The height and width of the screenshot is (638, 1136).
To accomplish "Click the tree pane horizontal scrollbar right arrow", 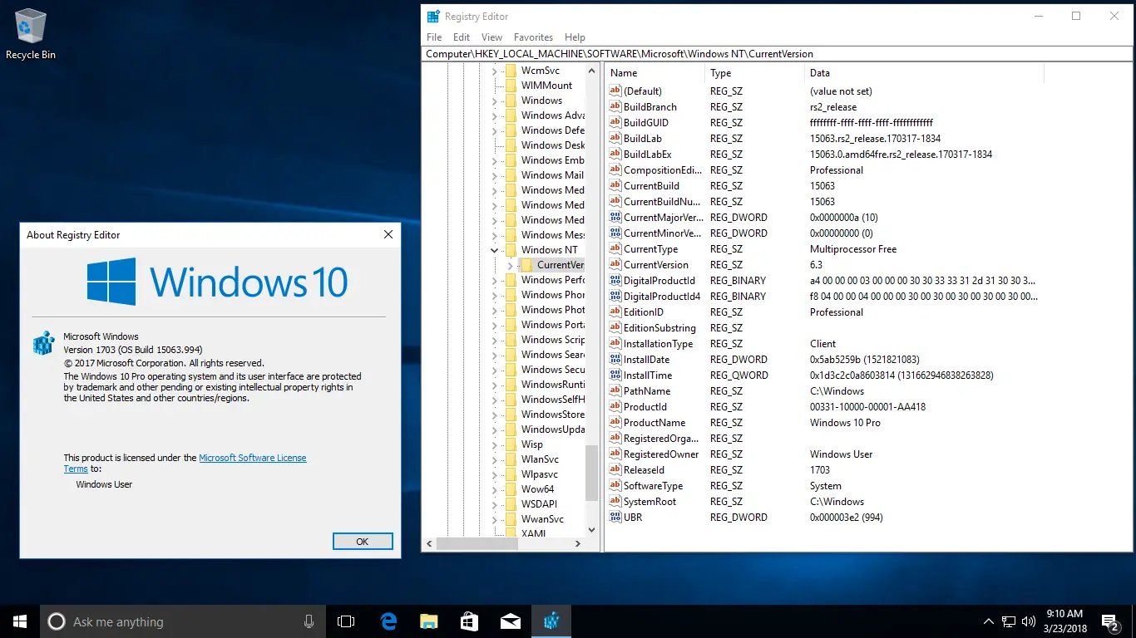I will pos(578,544).
